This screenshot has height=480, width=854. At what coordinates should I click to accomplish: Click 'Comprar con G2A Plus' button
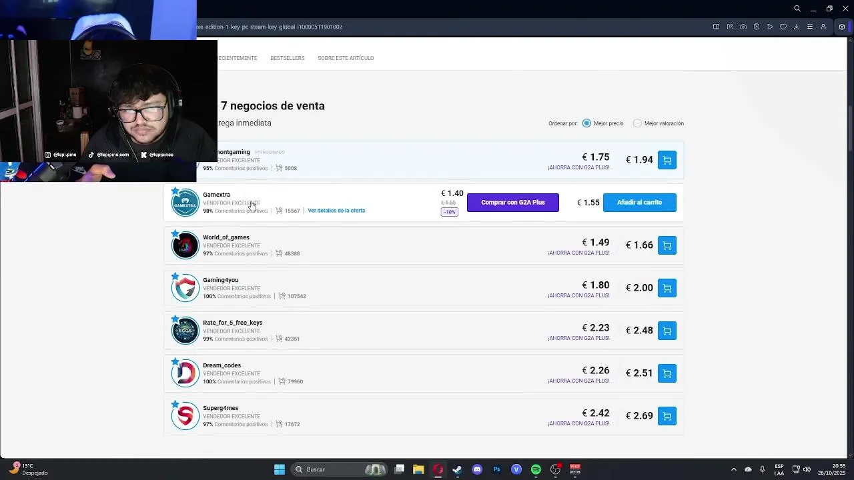[513, 202]
